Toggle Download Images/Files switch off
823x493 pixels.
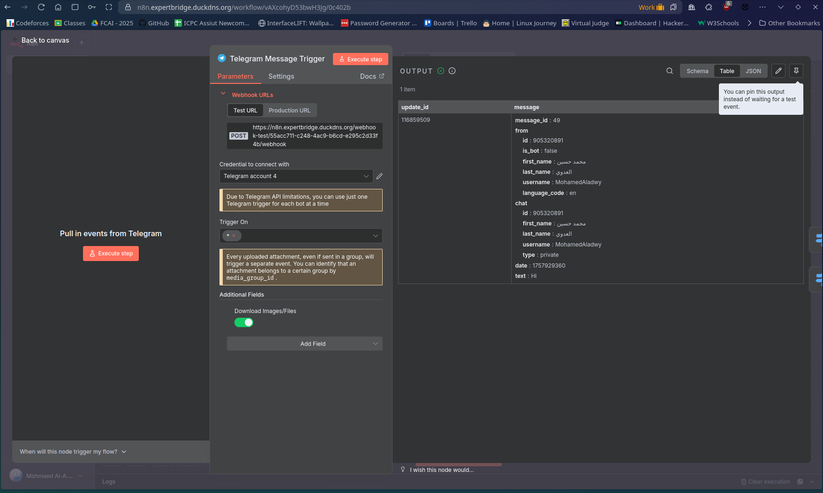click(244, 322)
